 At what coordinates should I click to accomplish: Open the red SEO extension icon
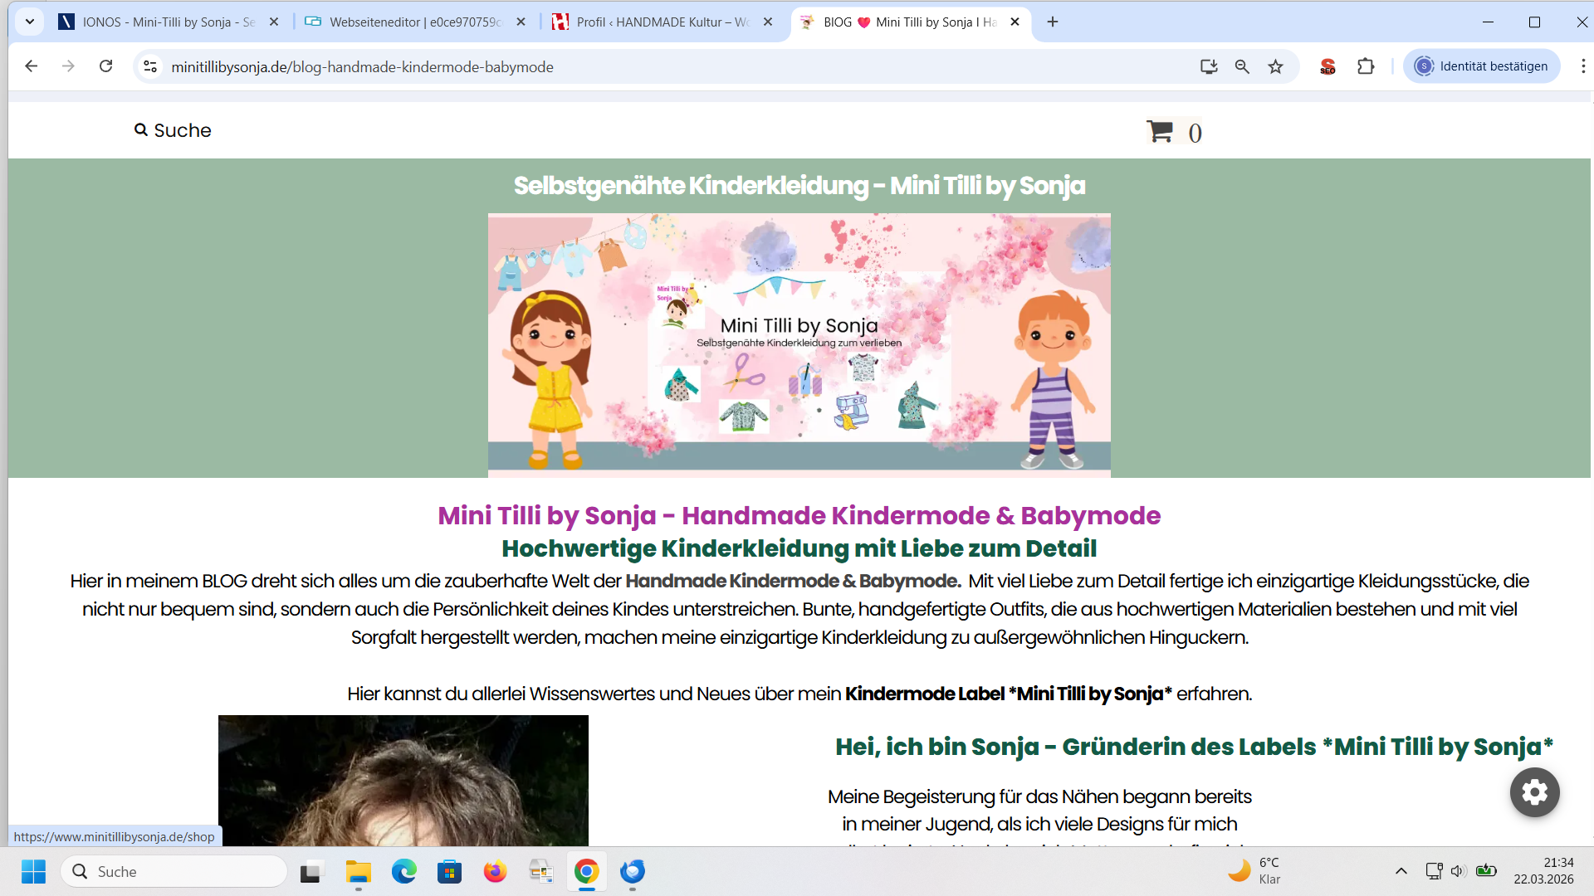click(1328, 66)
